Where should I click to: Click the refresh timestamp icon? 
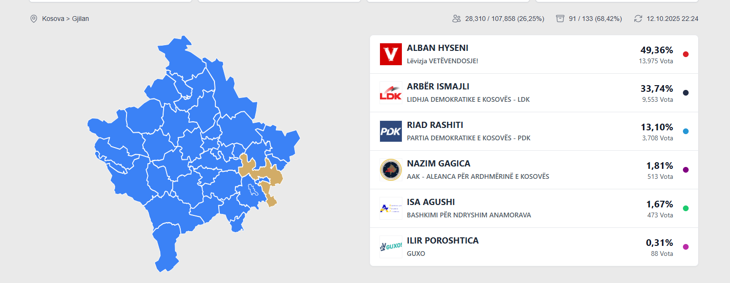coord(638,19)
